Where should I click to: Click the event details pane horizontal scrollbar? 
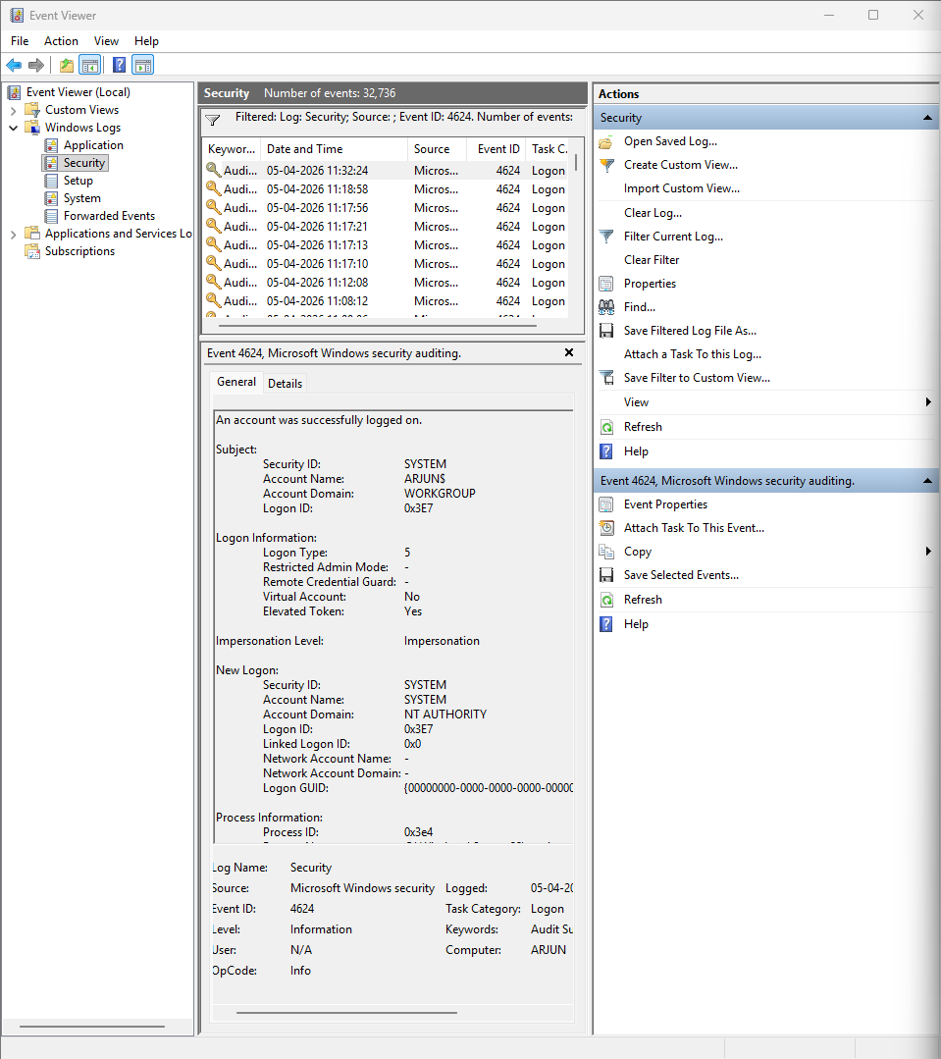(x=347, y=1013)
